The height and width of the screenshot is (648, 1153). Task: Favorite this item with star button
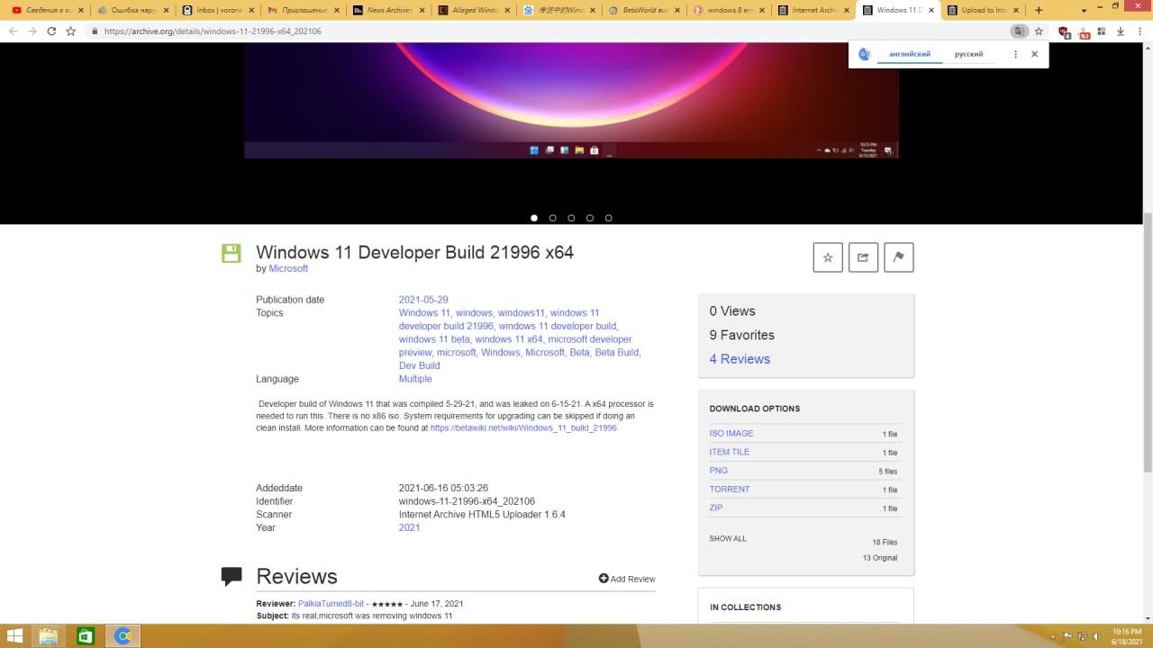coord(828,257)
